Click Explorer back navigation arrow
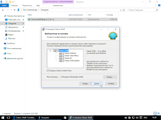 coord(3,10)
